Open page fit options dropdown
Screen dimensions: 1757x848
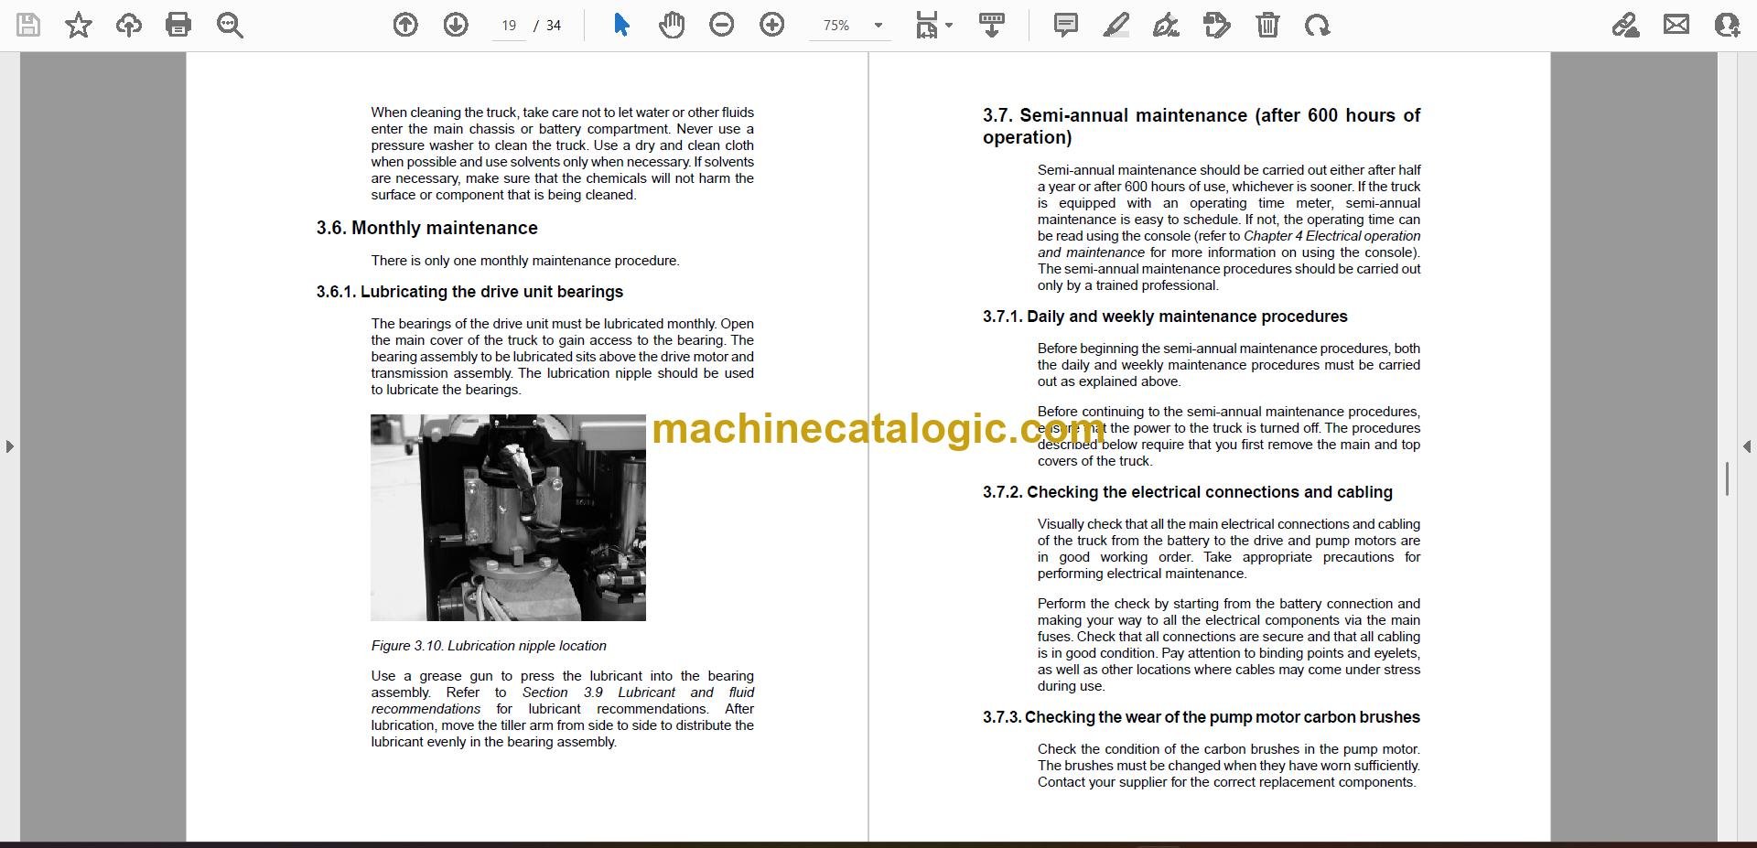coord(933,25)
